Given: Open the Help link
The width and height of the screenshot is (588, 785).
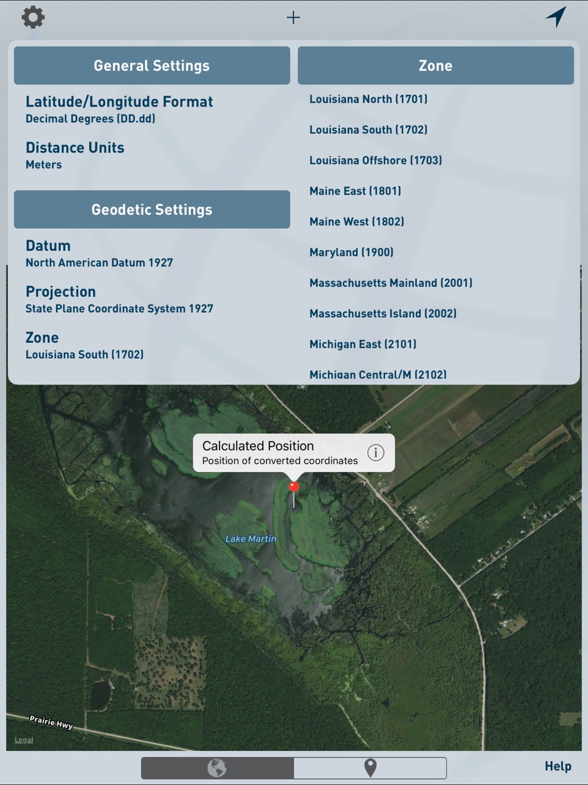Looking at the screenshot, I should [x=558, y=766].
